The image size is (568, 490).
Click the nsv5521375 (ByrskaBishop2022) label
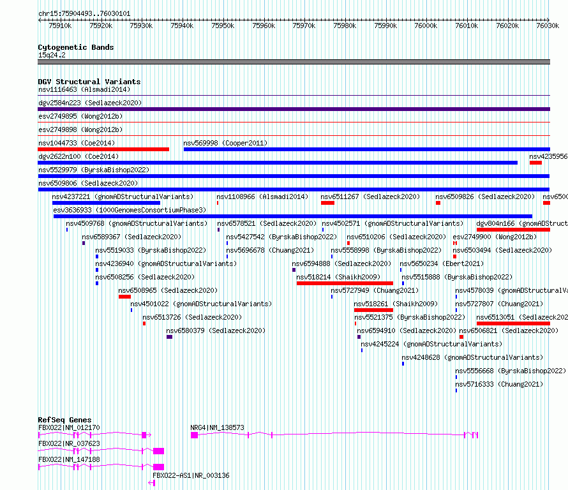point(410,317)
